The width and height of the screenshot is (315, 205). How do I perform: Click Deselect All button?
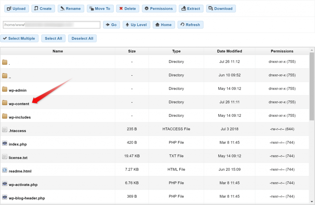pos(82,38)
